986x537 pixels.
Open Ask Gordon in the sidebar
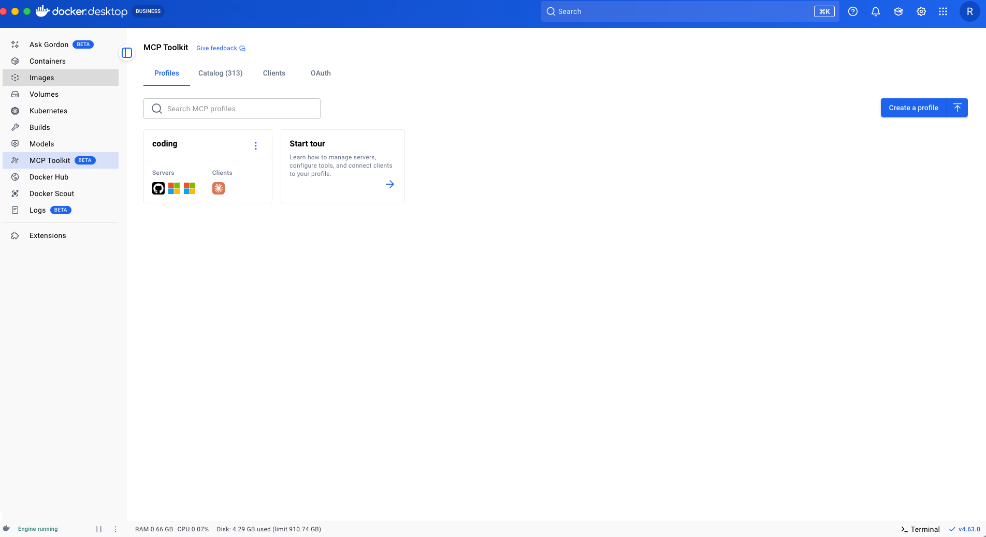61,44
